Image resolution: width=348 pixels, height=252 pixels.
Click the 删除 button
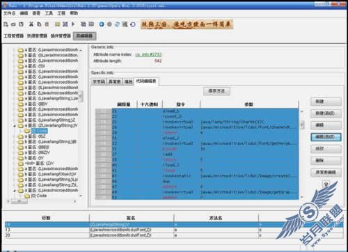pos(326,160)
